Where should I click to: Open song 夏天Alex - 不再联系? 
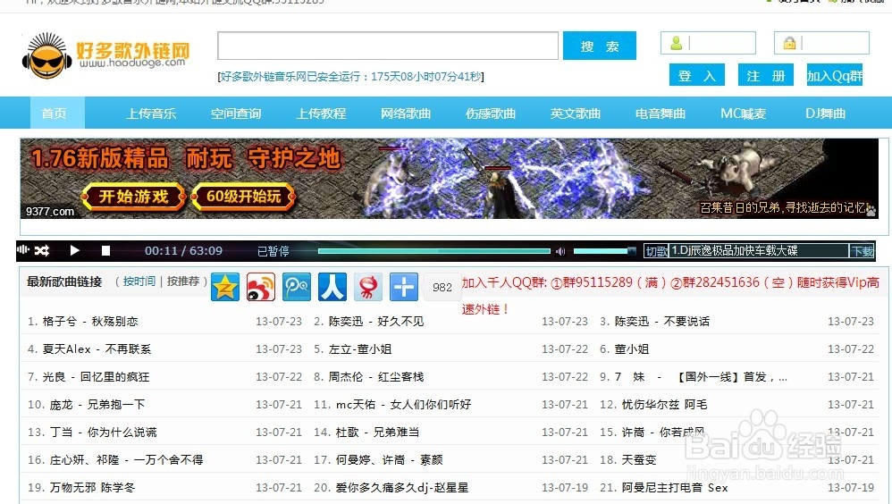[x=97, y=349]
